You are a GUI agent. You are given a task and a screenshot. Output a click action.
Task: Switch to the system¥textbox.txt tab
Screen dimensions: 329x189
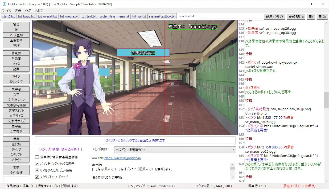coord(162,16)
